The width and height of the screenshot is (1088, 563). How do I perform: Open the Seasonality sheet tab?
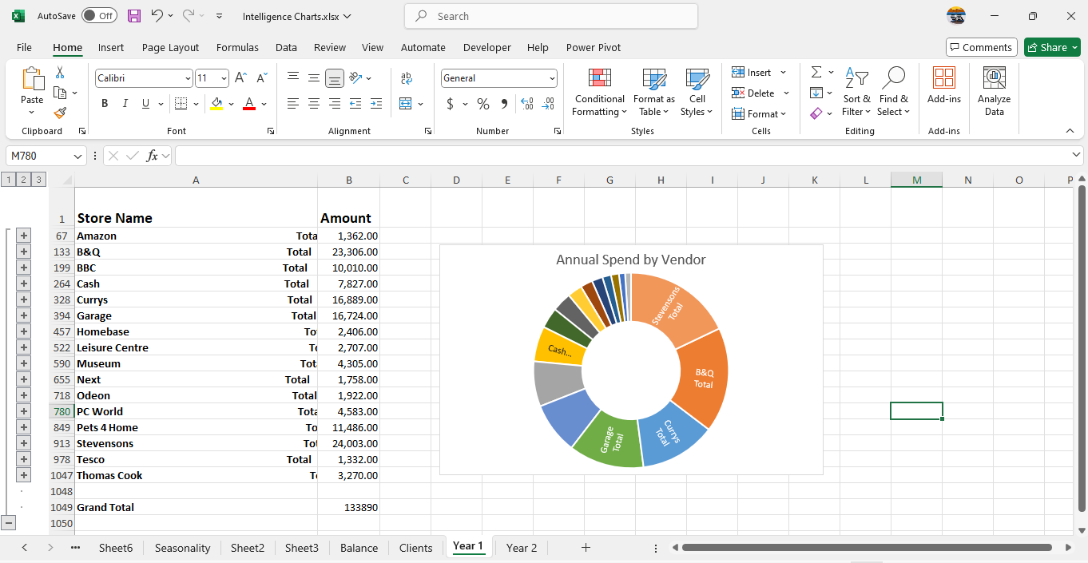tap(183, 548)
